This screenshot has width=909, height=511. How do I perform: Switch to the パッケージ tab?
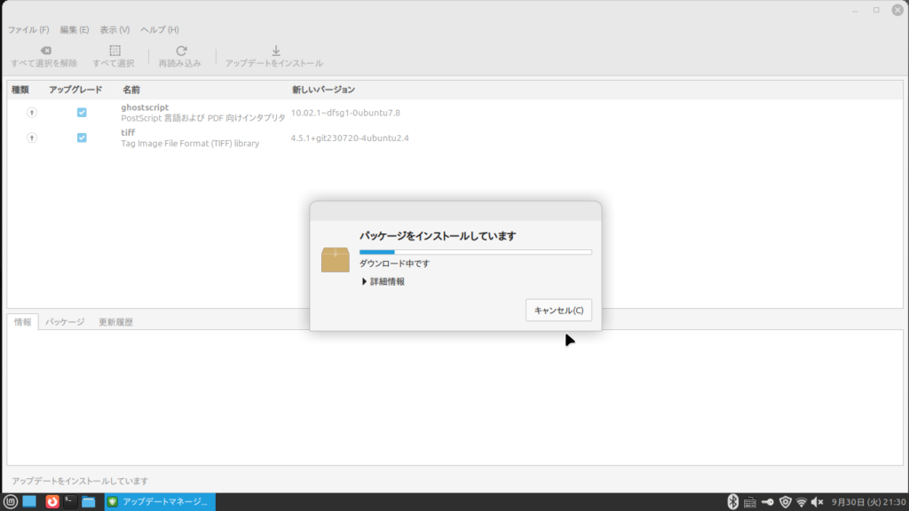(x=65, y=322)
